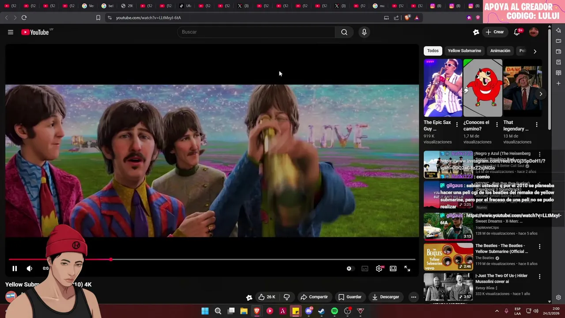
Task: Click the share icon in address bar
Action: (396, 18)
